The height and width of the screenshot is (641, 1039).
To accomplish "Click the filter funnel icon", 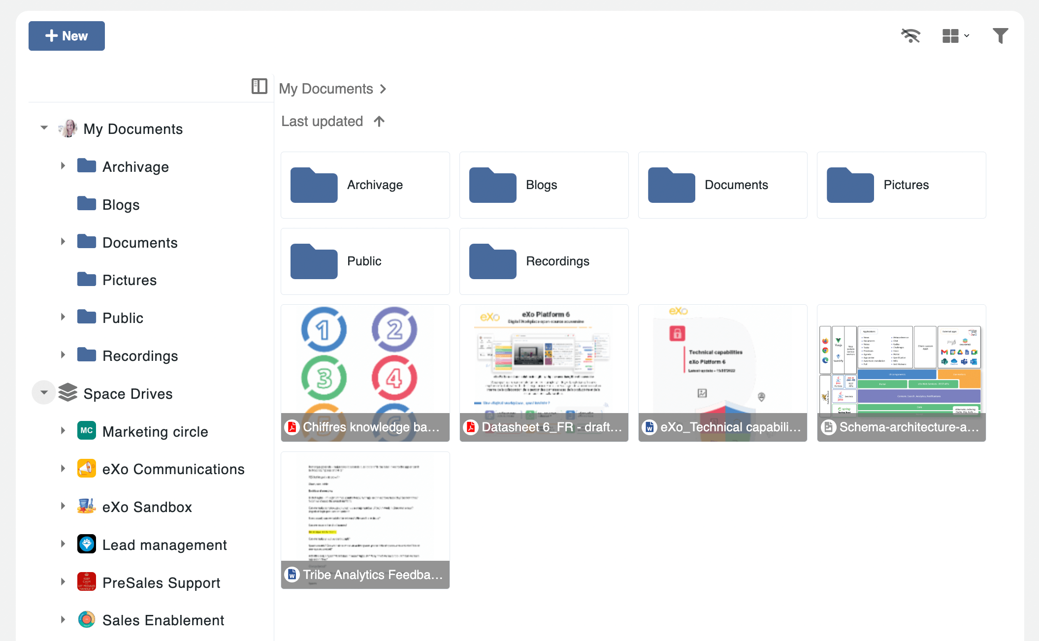I will 1000,36.
